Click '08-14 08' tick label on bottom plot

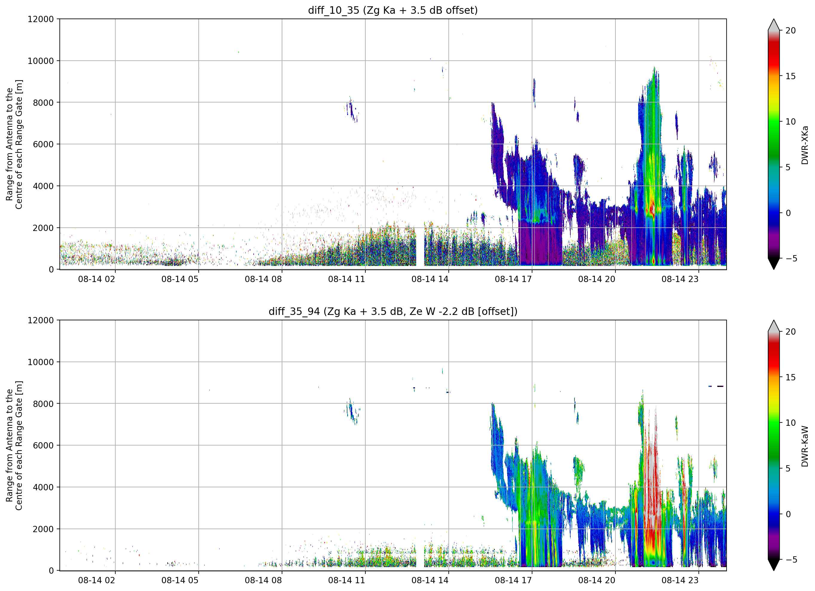coord(264,581)
